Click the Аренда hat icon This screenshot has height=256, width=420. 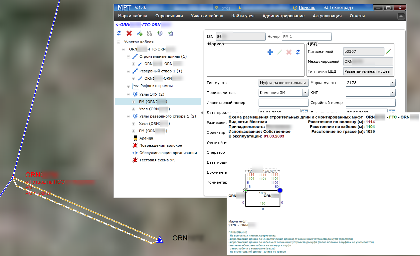[x=135, y=138]
